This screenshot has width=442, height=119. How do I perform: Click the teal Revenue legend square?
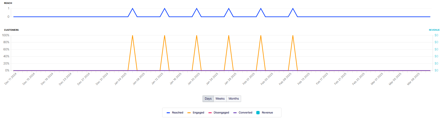[258, 113]
